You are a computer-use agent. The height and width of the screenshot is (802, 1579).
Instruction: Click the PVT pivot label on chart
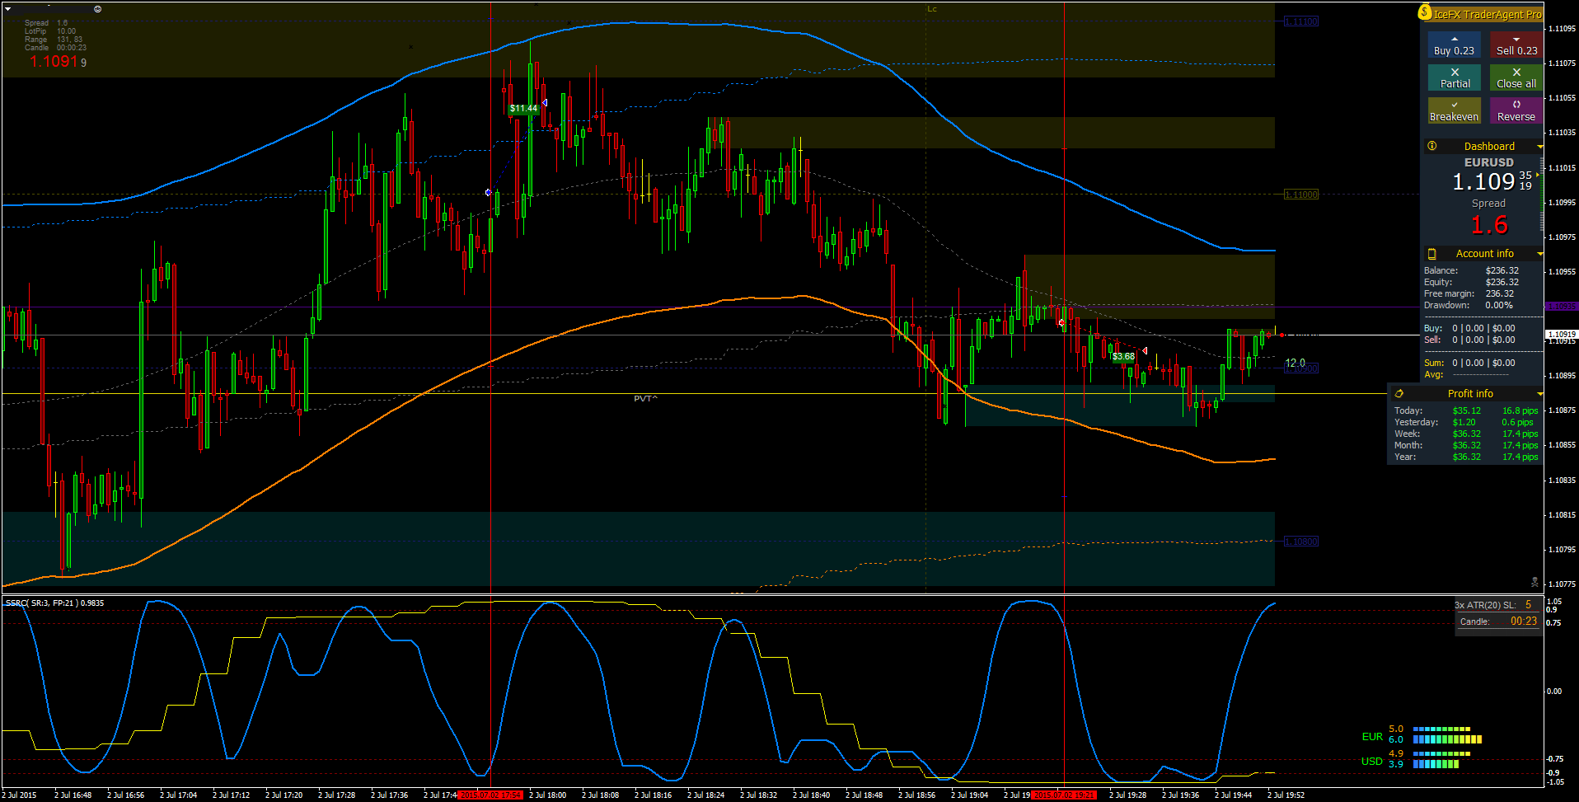[645, 399]
